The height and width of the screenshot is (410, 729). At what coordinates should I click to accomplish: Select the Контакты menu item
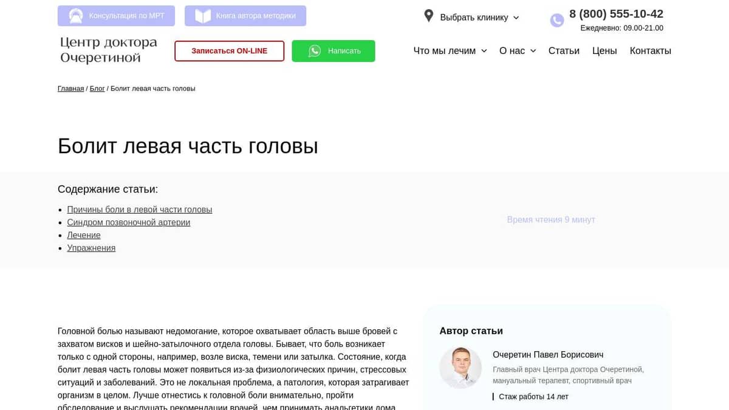651,51
